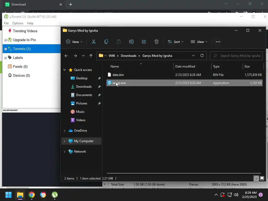Expand Upgrade to Pro in uTorrent sidebar
This screenshot has width=268, height=201.
tap(5, 40)
